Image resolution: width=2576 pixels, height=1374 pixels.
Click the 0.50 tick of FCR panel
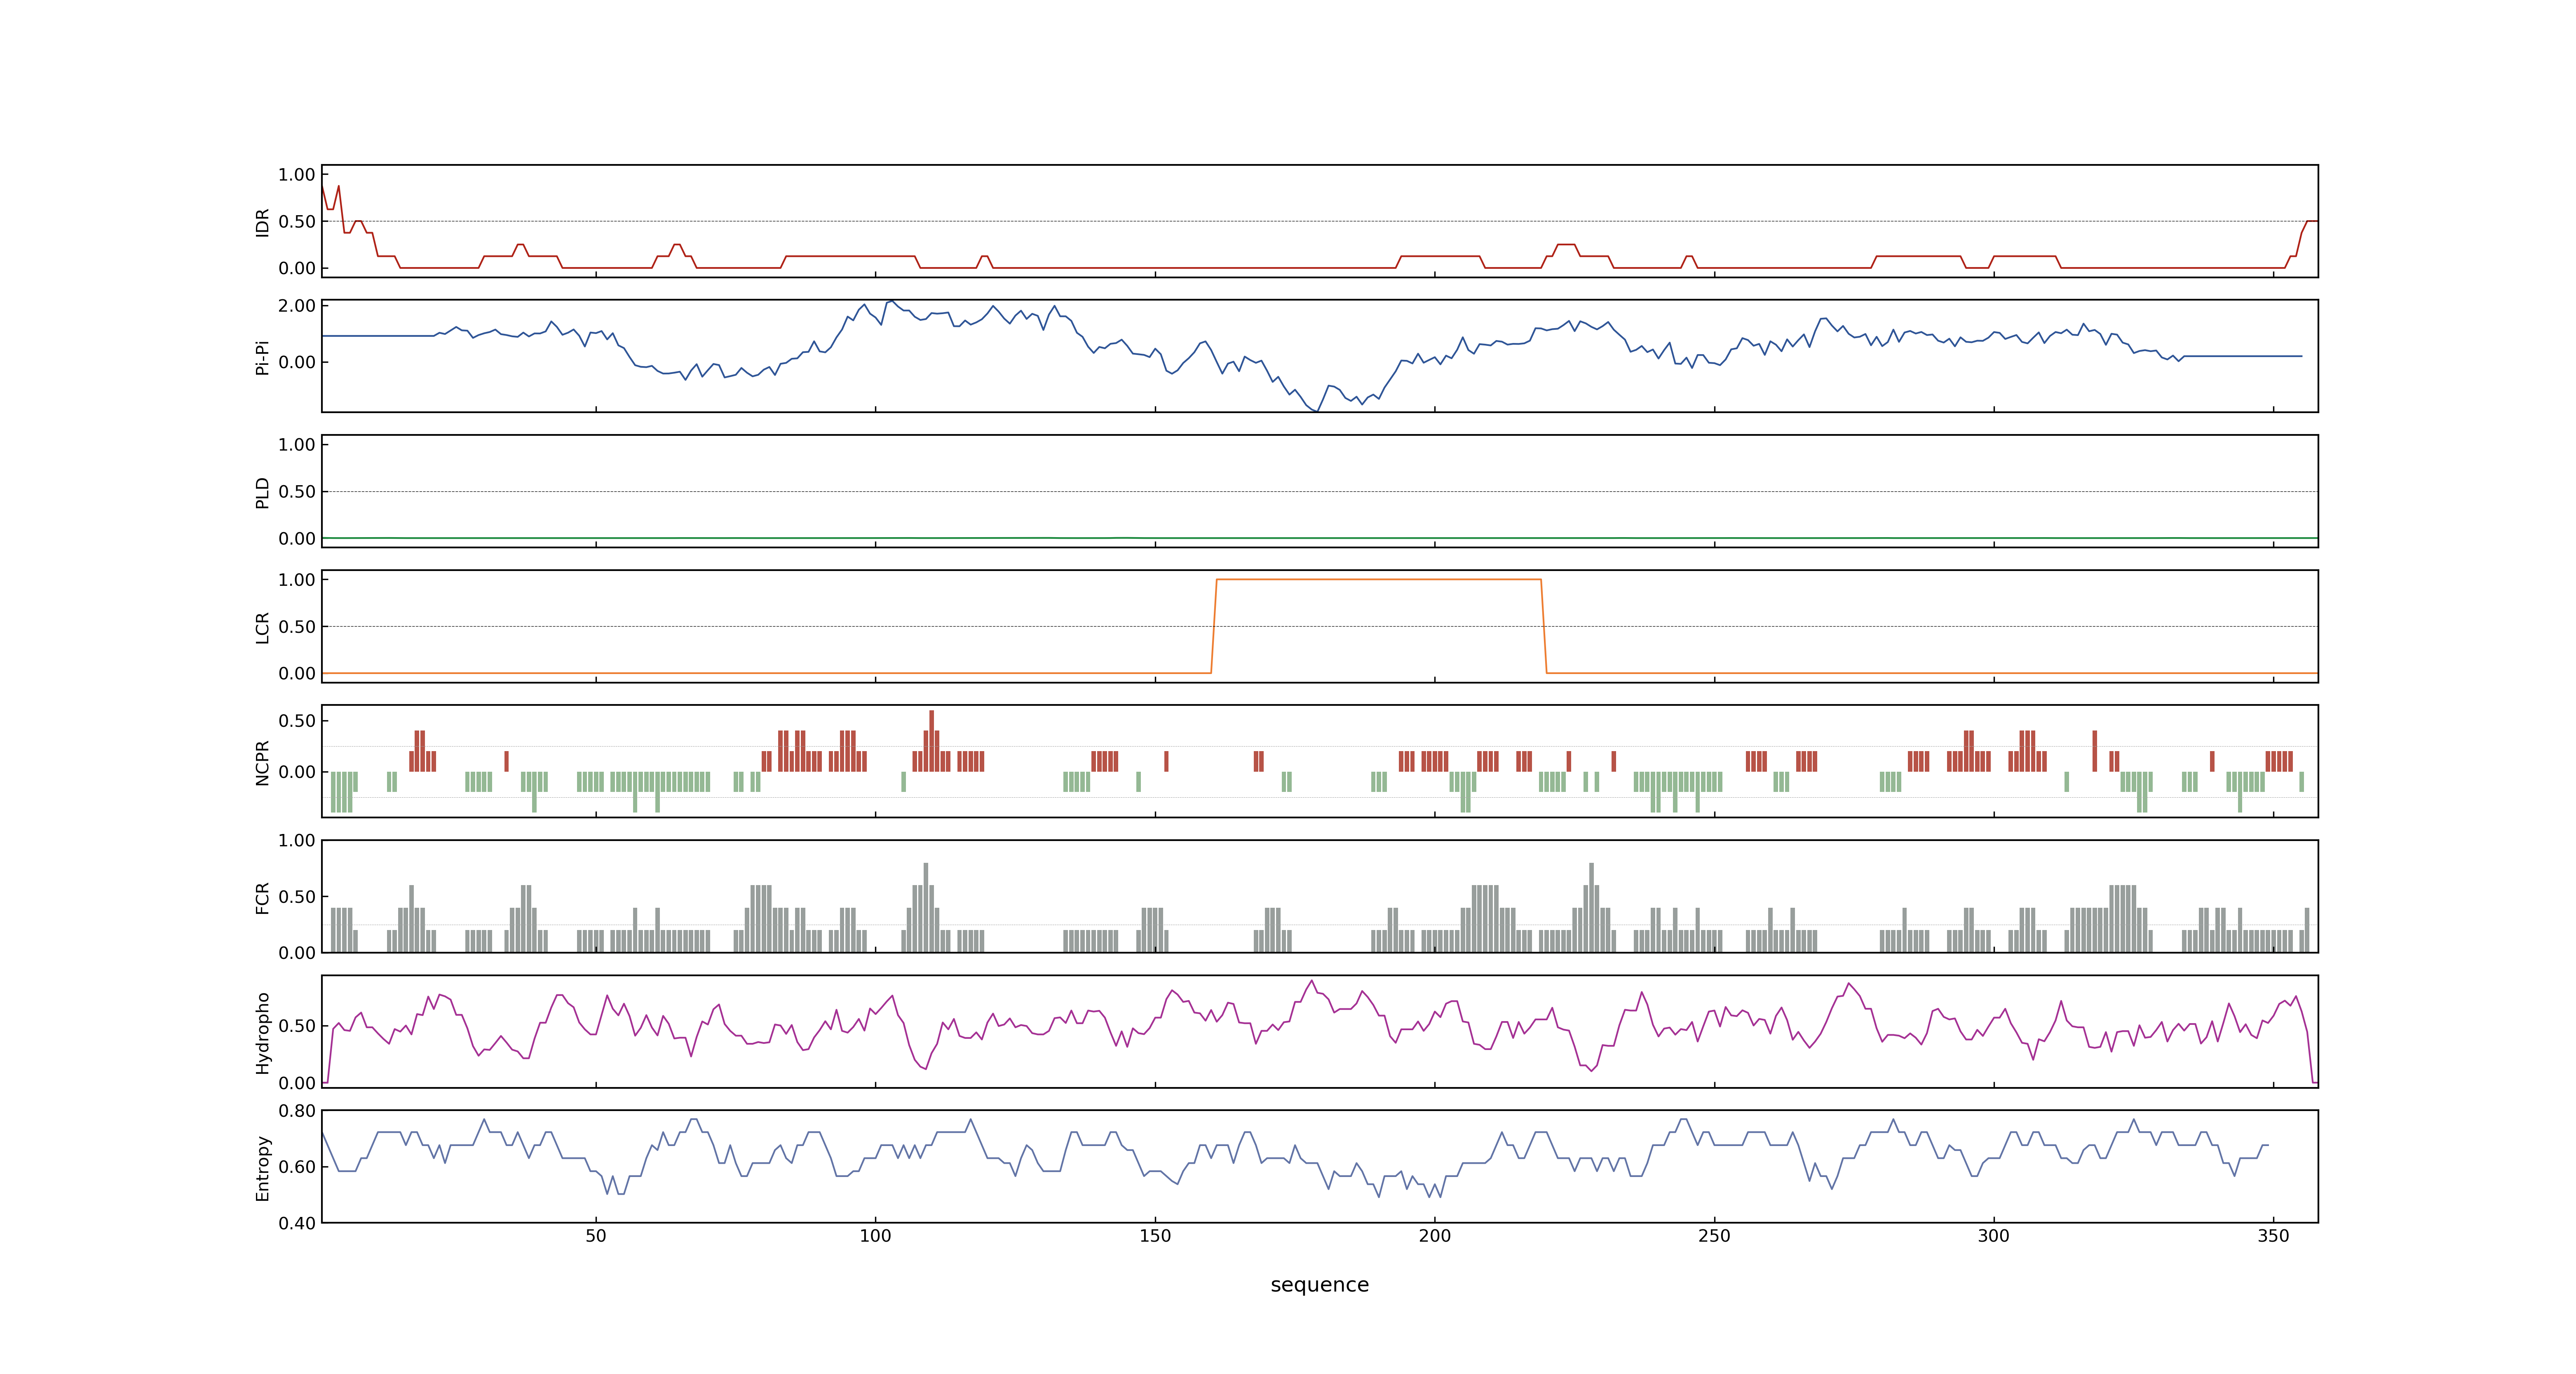coord(297,897)
